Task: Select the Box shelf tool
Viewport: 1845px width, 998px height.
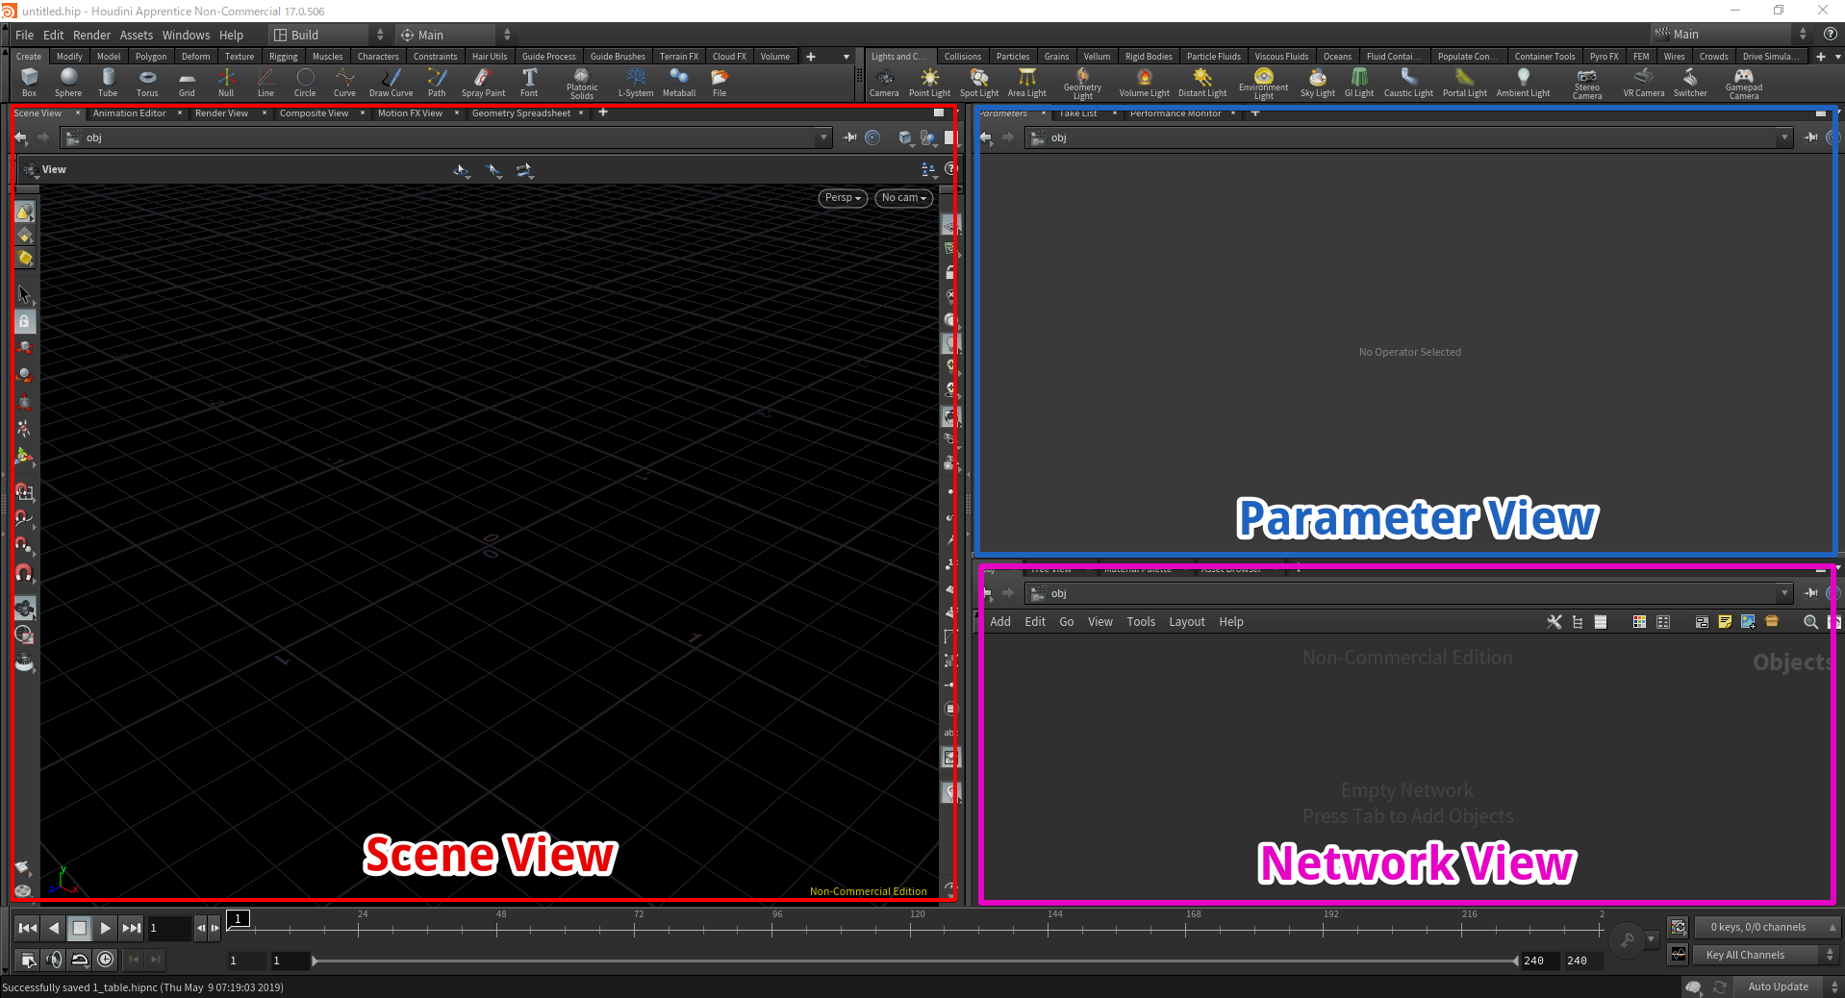Action: click(29, 82)
